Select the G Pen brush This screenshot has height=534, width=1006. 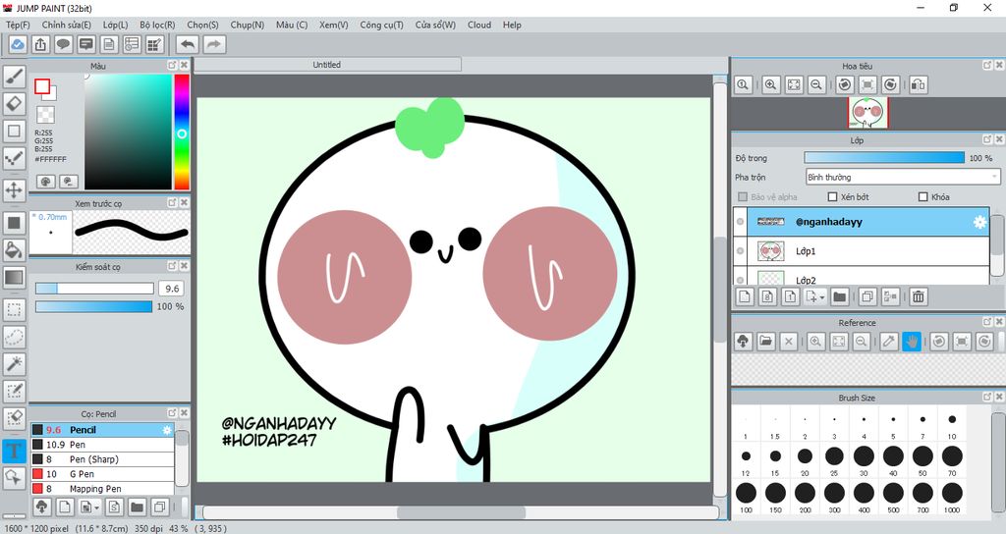[x=102, y=474]
